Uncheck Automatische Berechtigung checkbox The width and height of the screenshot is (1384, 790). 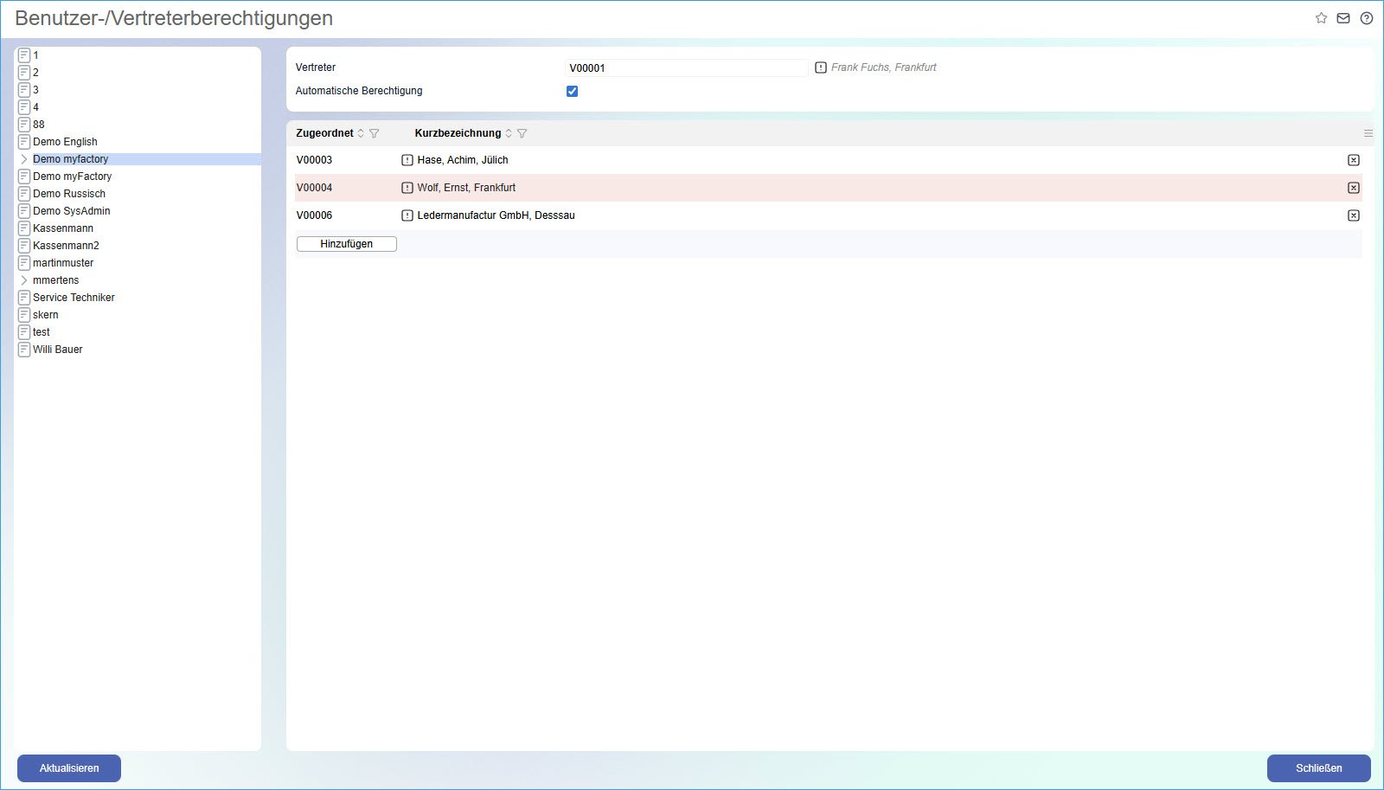(x=572, y=91)
